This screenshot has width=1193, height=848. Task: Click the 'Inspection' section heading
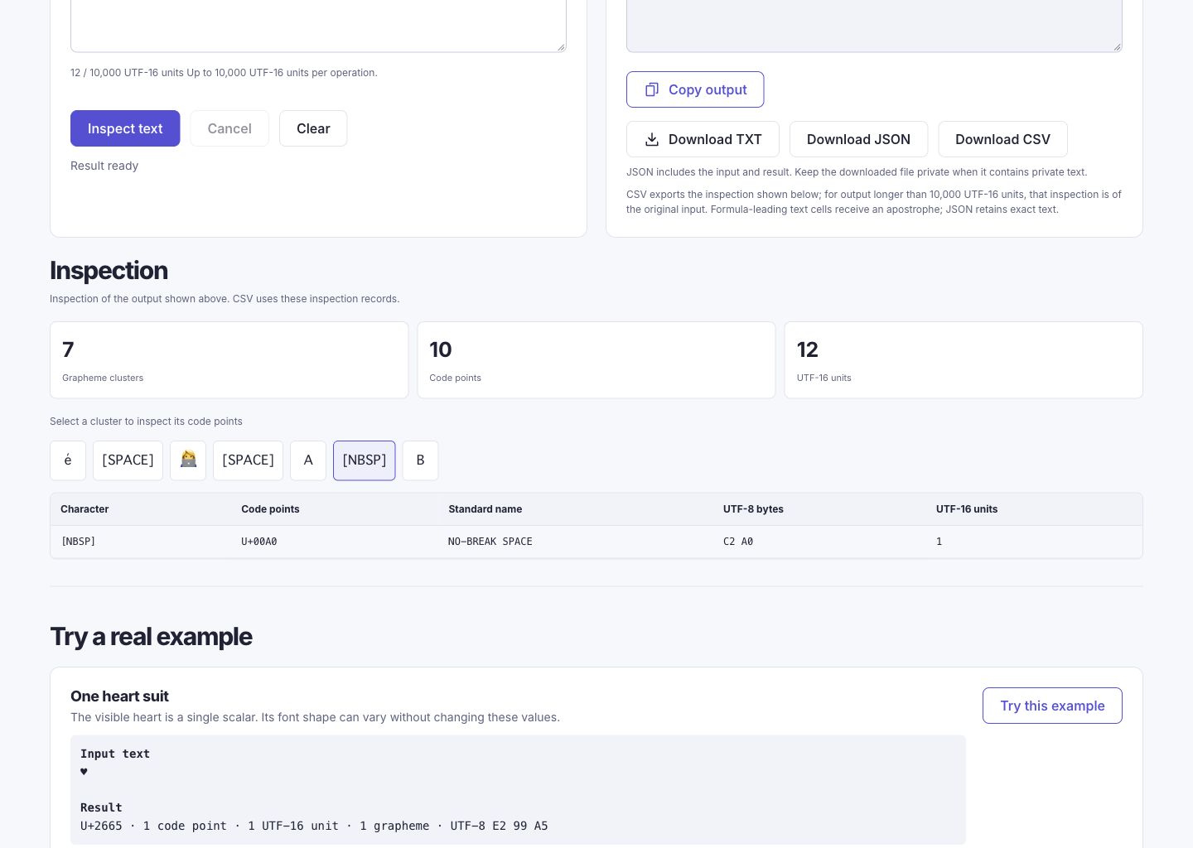(x=109, y=271)
